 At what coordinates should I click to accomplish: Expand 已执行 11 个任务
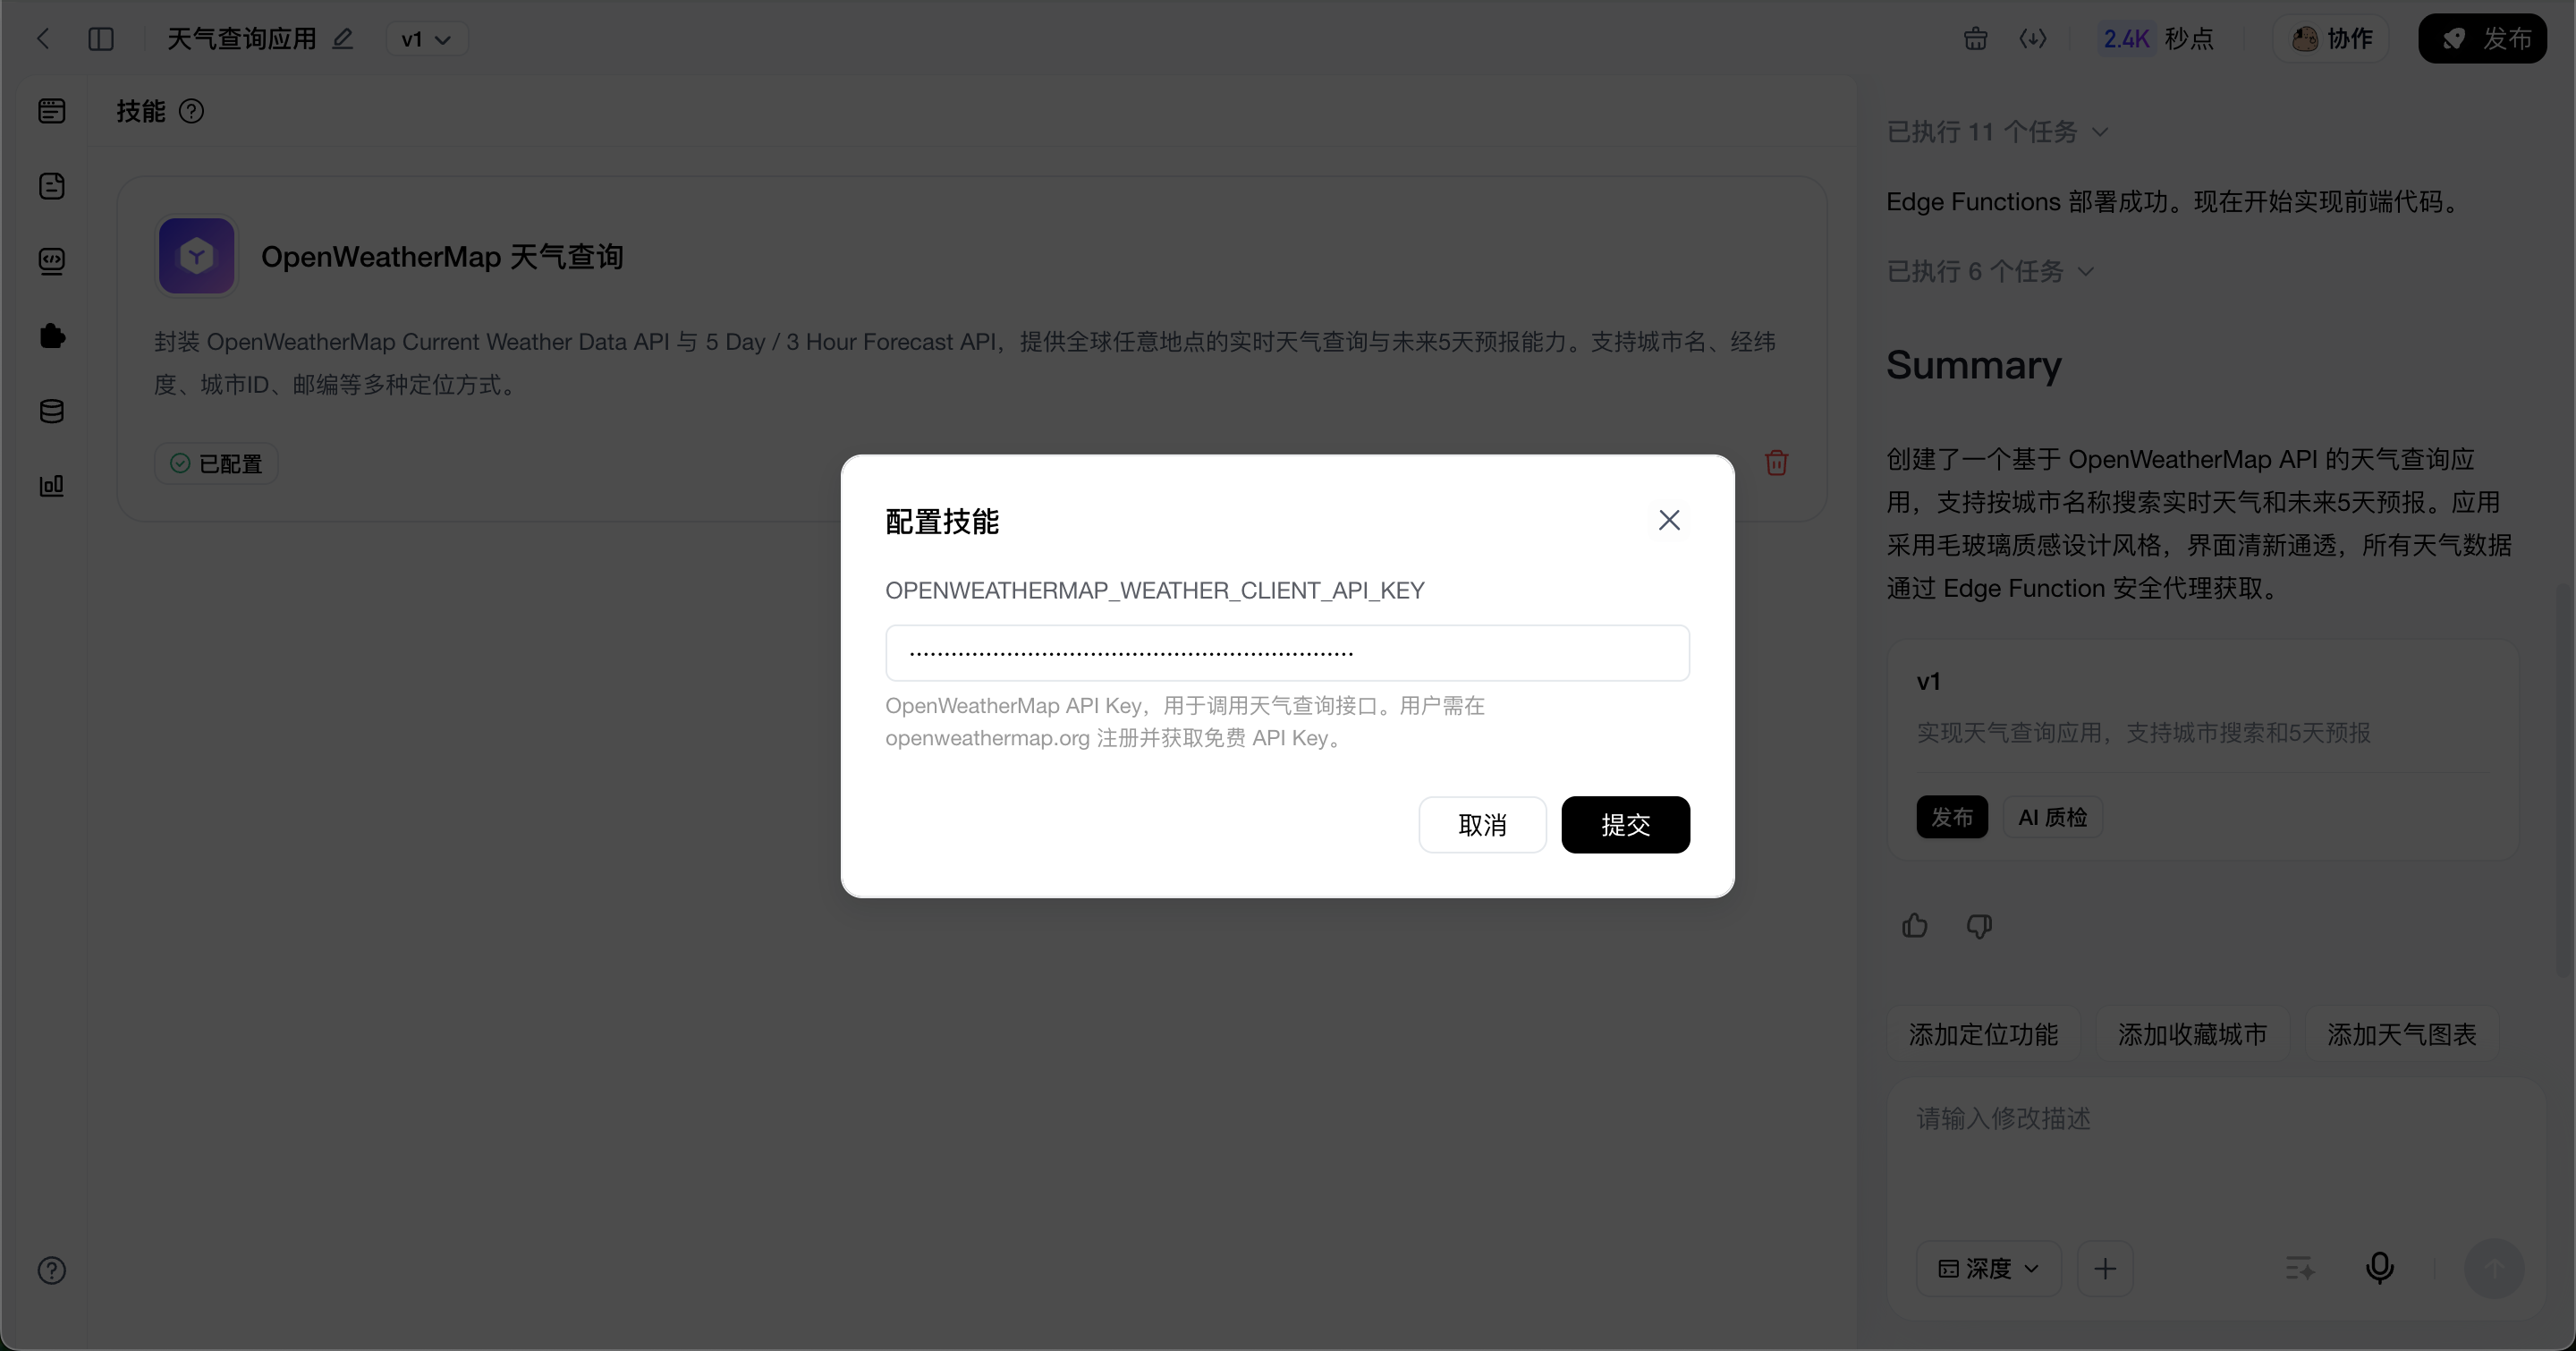pos(1997,132)
